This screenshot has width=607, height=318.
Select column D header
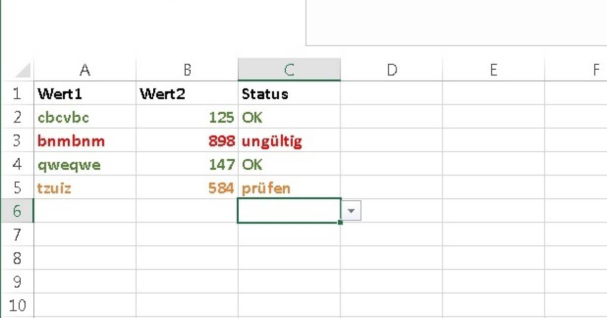pyautogui.click(x=392, y=70)
